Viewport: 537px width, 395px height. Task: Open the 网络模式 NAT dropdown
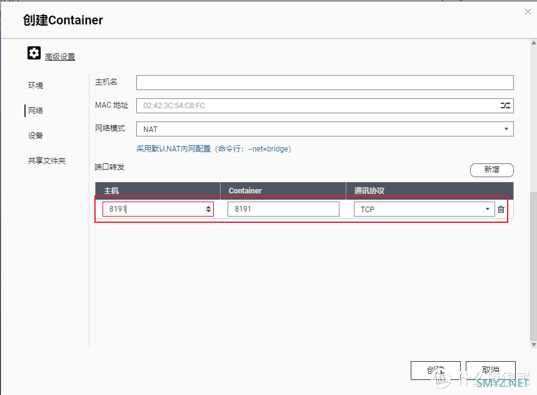click(324, 129)
